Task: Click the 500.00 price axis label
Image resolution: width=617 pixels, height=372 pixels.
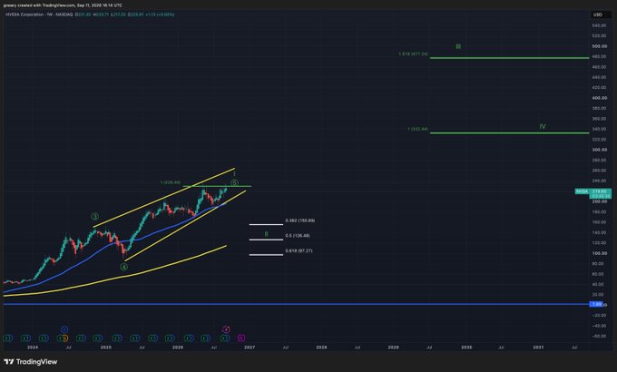Action: point(599,46)
